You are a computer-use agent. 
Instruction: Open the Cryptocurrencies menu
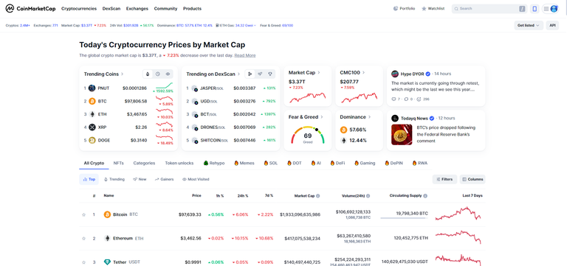[x=79, y=9]
